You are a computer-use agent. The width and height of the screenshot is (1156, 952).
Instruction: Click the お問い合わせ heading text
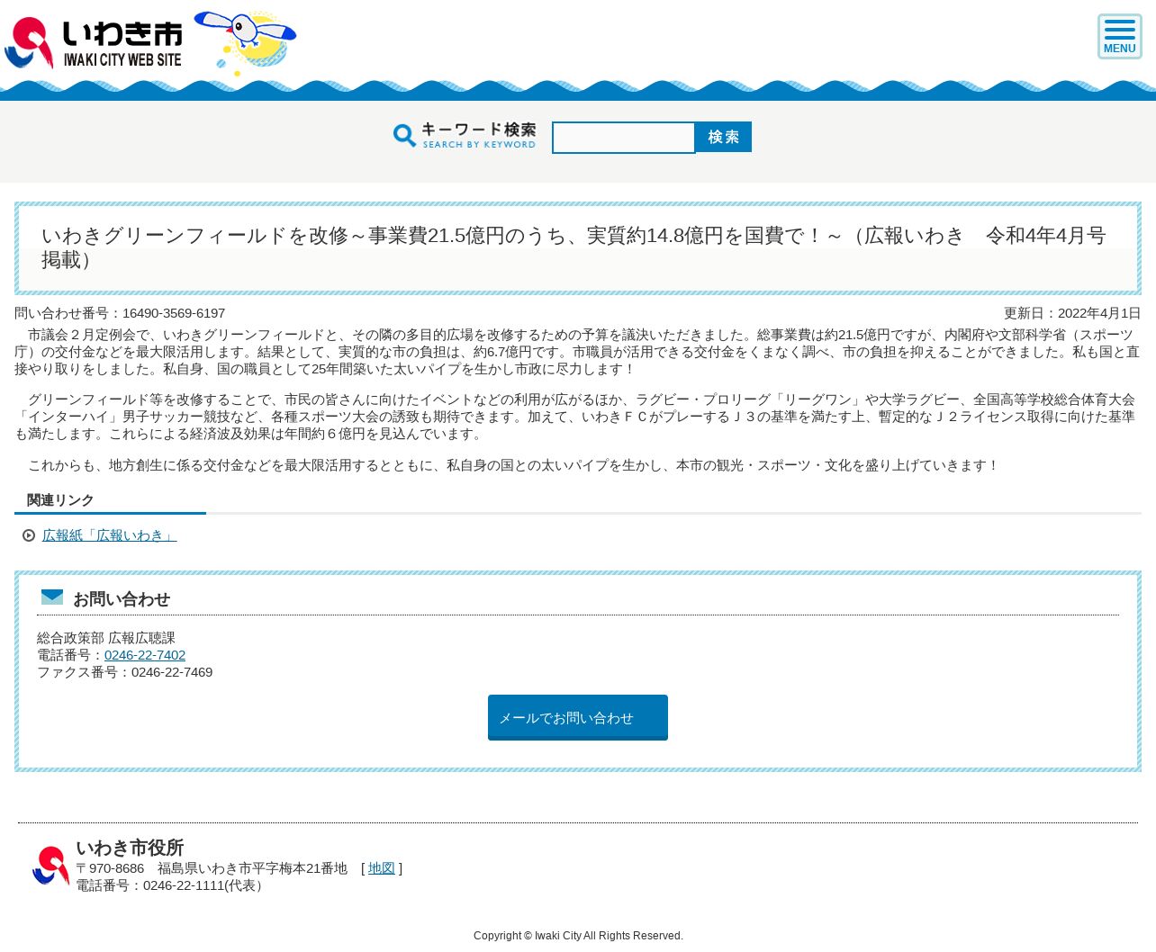point(122,599)
